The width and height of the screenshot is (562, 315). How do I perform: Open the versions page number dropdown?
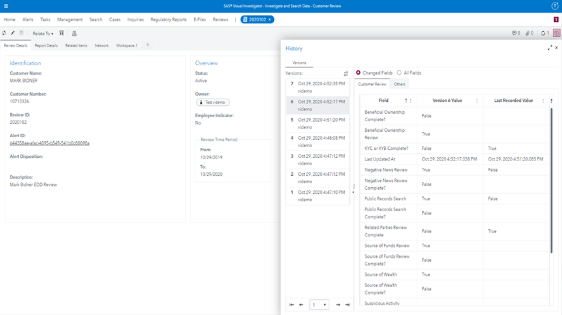tap(319, 304)
